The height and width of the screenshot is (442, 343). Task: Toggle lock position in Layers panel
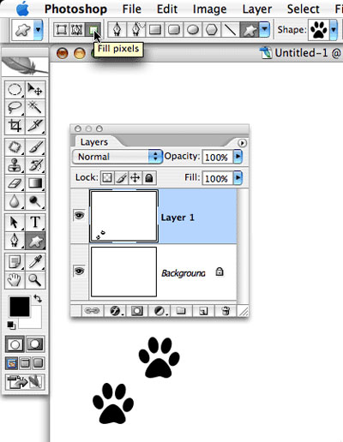tap(135, 178)
